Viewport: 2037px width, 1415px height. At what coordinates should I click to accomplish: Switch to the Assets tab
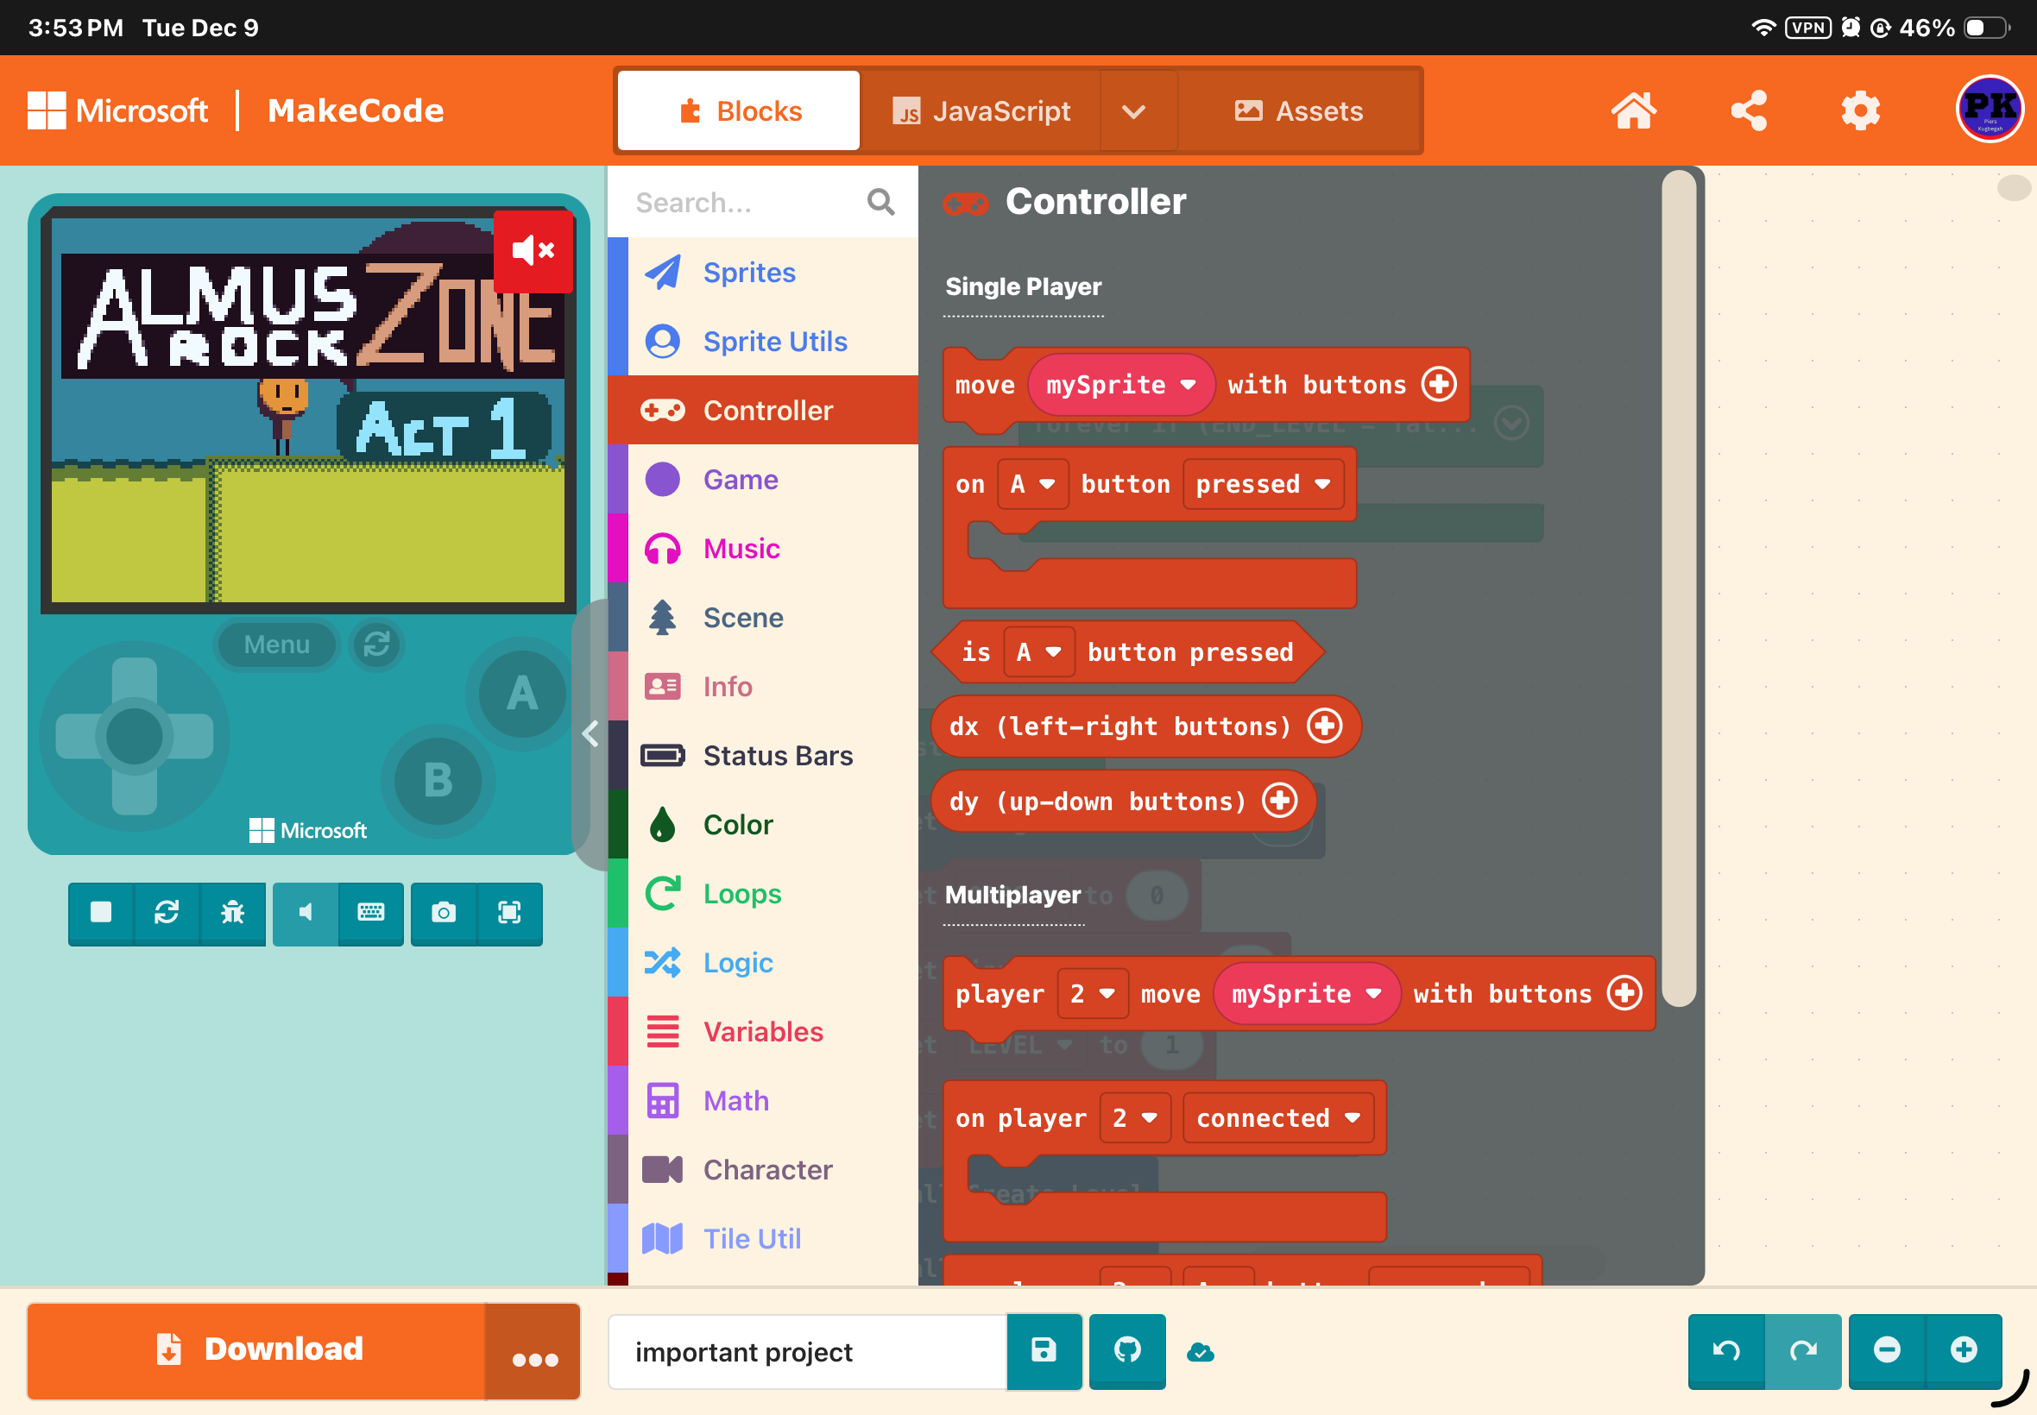tap(1299, 111)
